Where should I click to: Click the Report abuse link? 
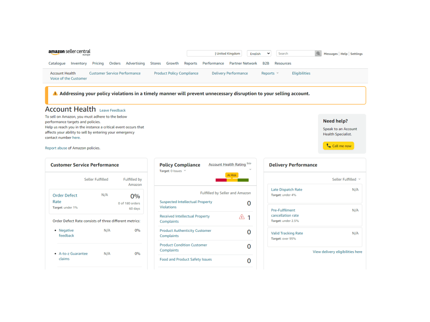56,148
